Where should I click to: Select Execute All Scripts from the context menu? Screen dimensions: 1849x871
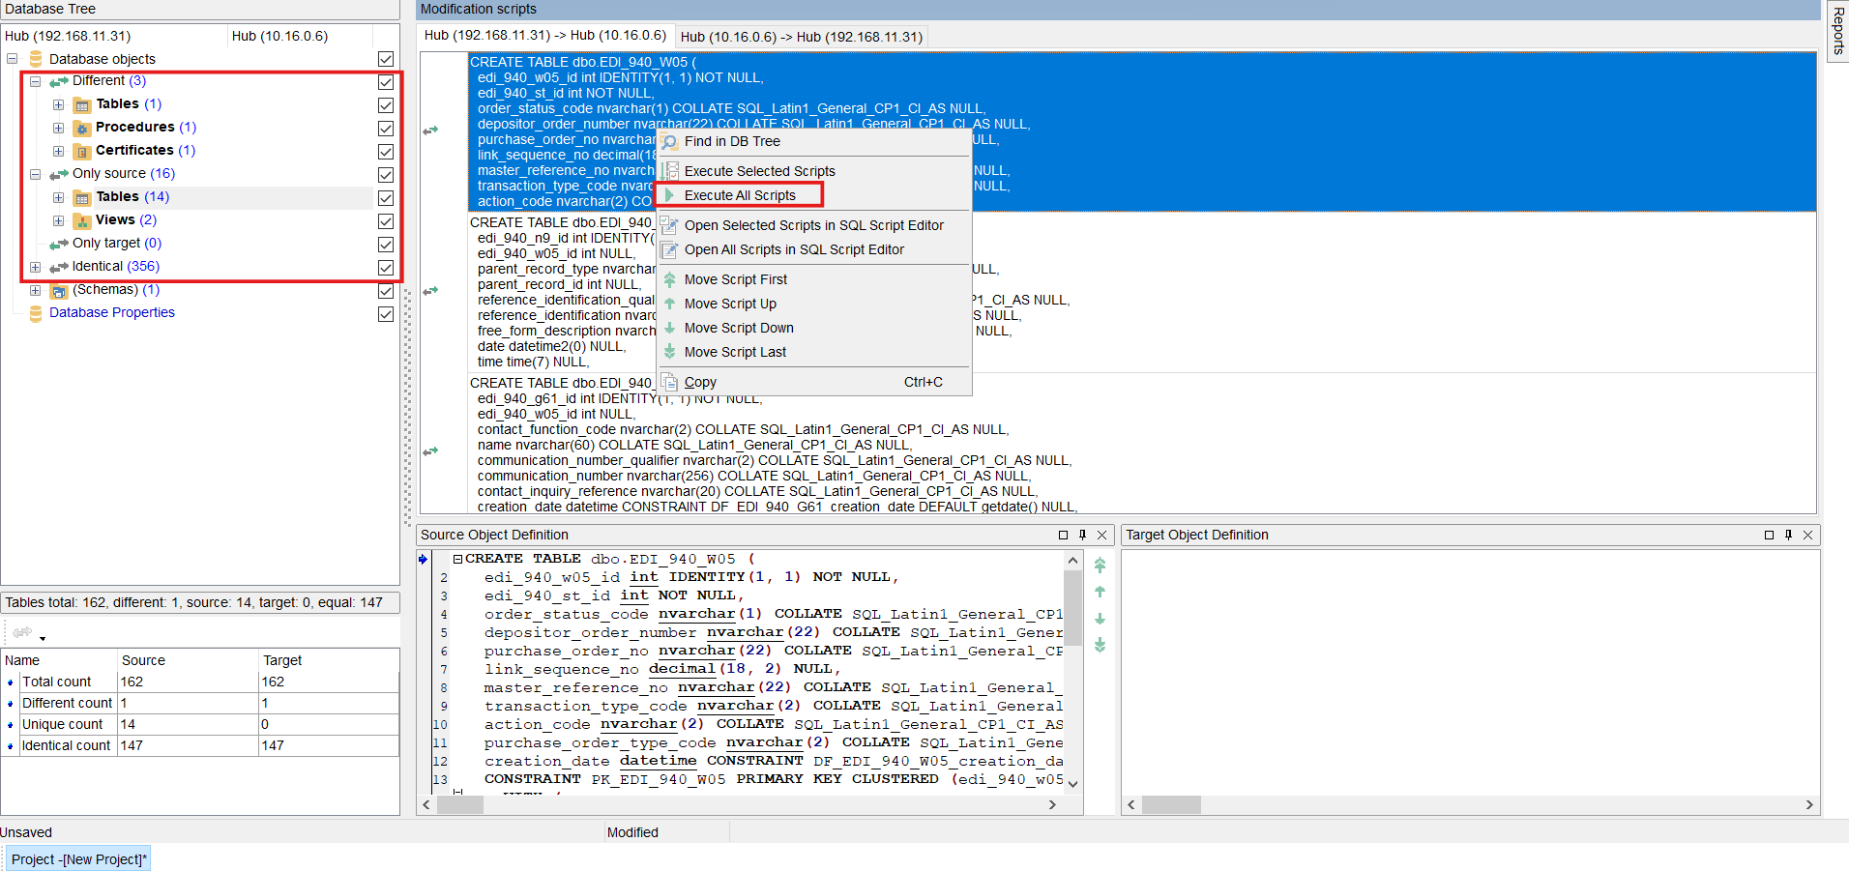point(740,194)
